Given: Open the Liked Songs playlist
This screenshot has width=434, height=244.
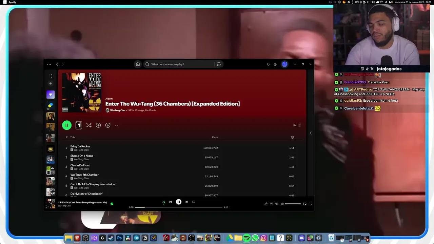Looking at the screenshot, I should tap(51, 95).
